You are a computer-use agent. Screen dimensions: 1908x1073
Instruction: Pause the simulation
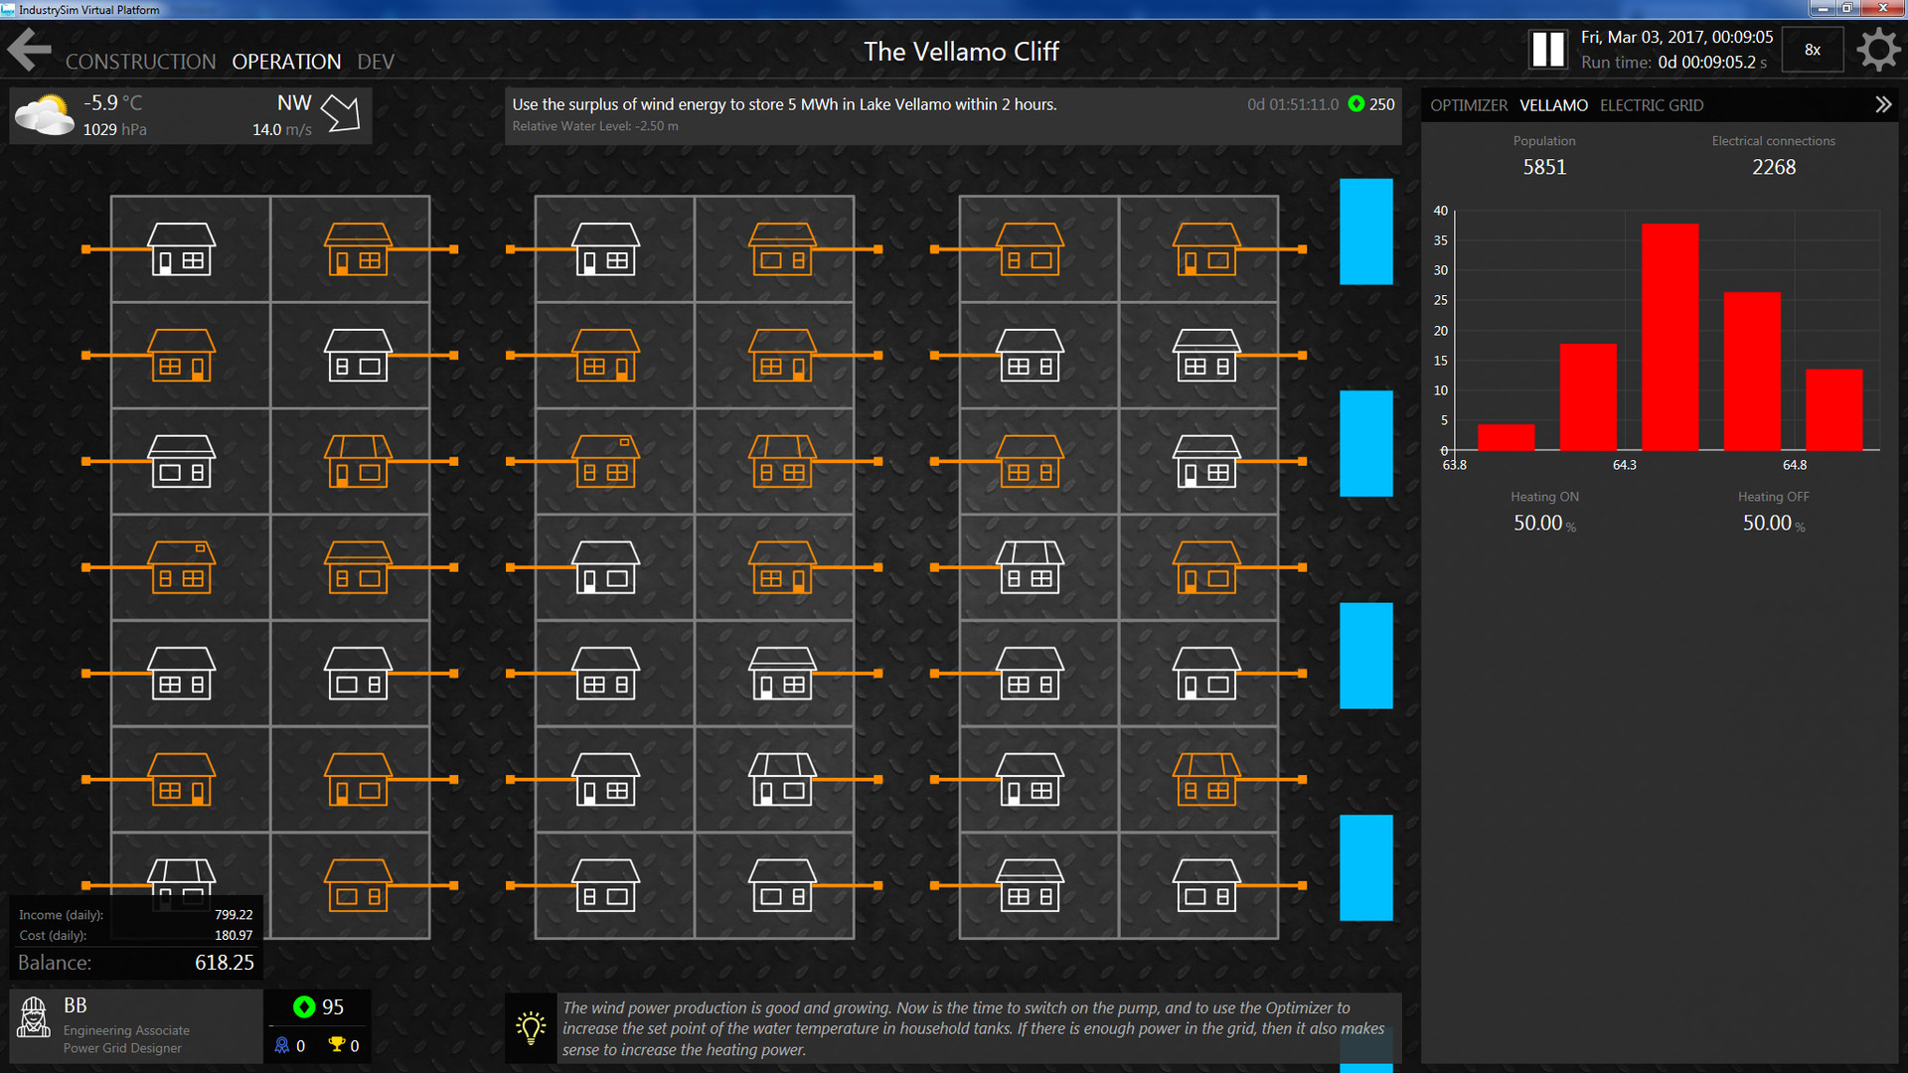click(x=1547, y=50)
